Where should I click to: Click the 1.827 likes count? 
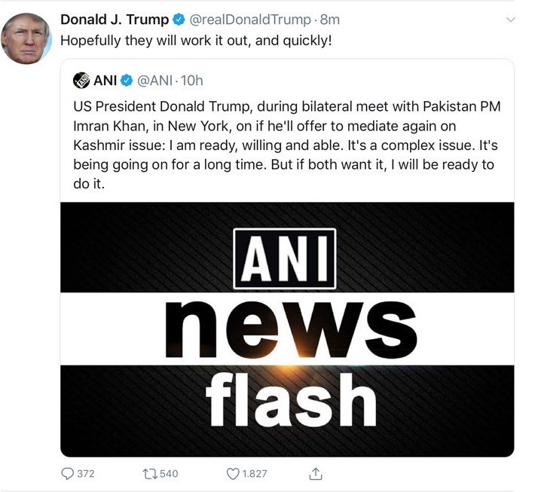pyautogui.click(x=254, y=474)
